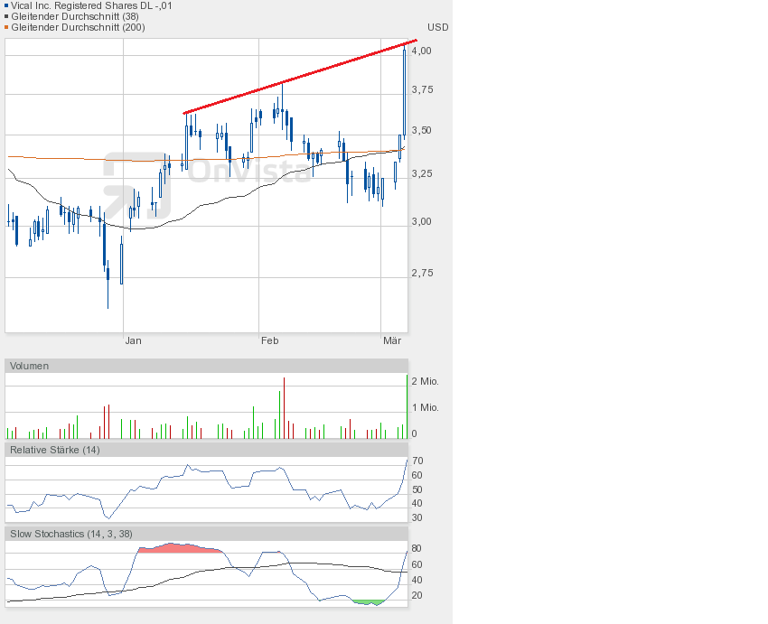Click the Slow Stochastics (14, 3, 38) header
The height and width of the screenshot is (624, 768).
[206, 534]
